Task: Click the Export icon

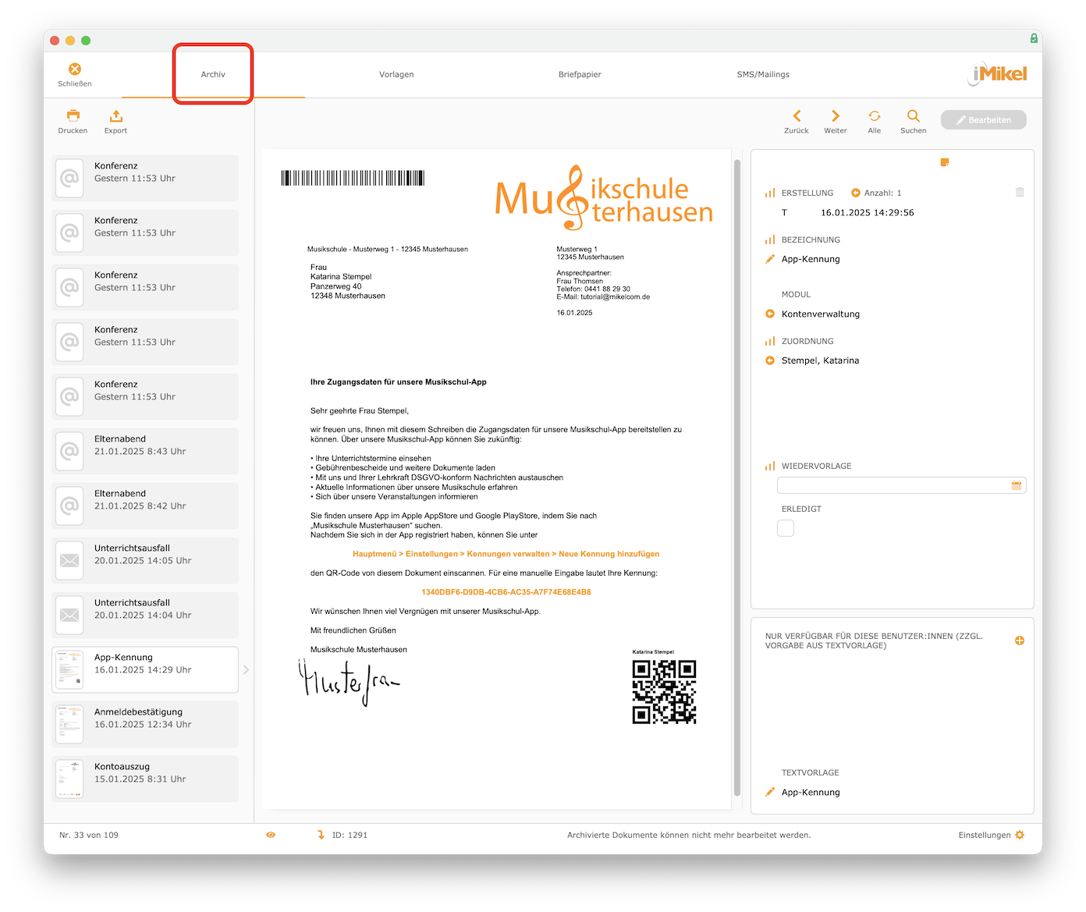Action: point(115,115)
